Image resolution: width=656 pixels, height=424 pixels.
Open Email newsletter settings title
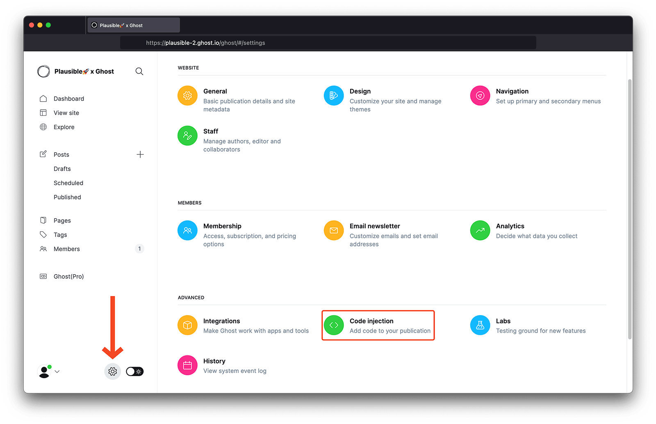375,226
